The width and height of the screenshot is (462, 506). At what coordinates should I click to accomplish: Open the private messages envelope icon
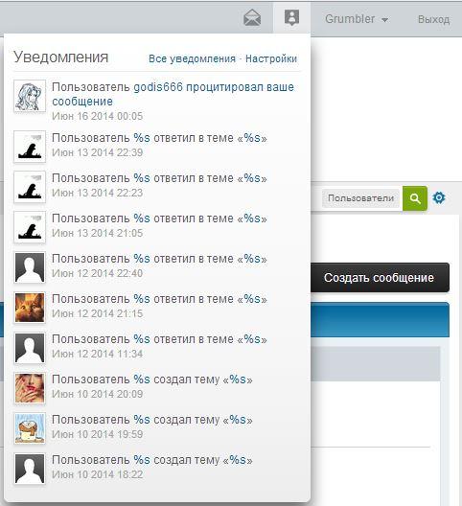(x=252, y=17)
